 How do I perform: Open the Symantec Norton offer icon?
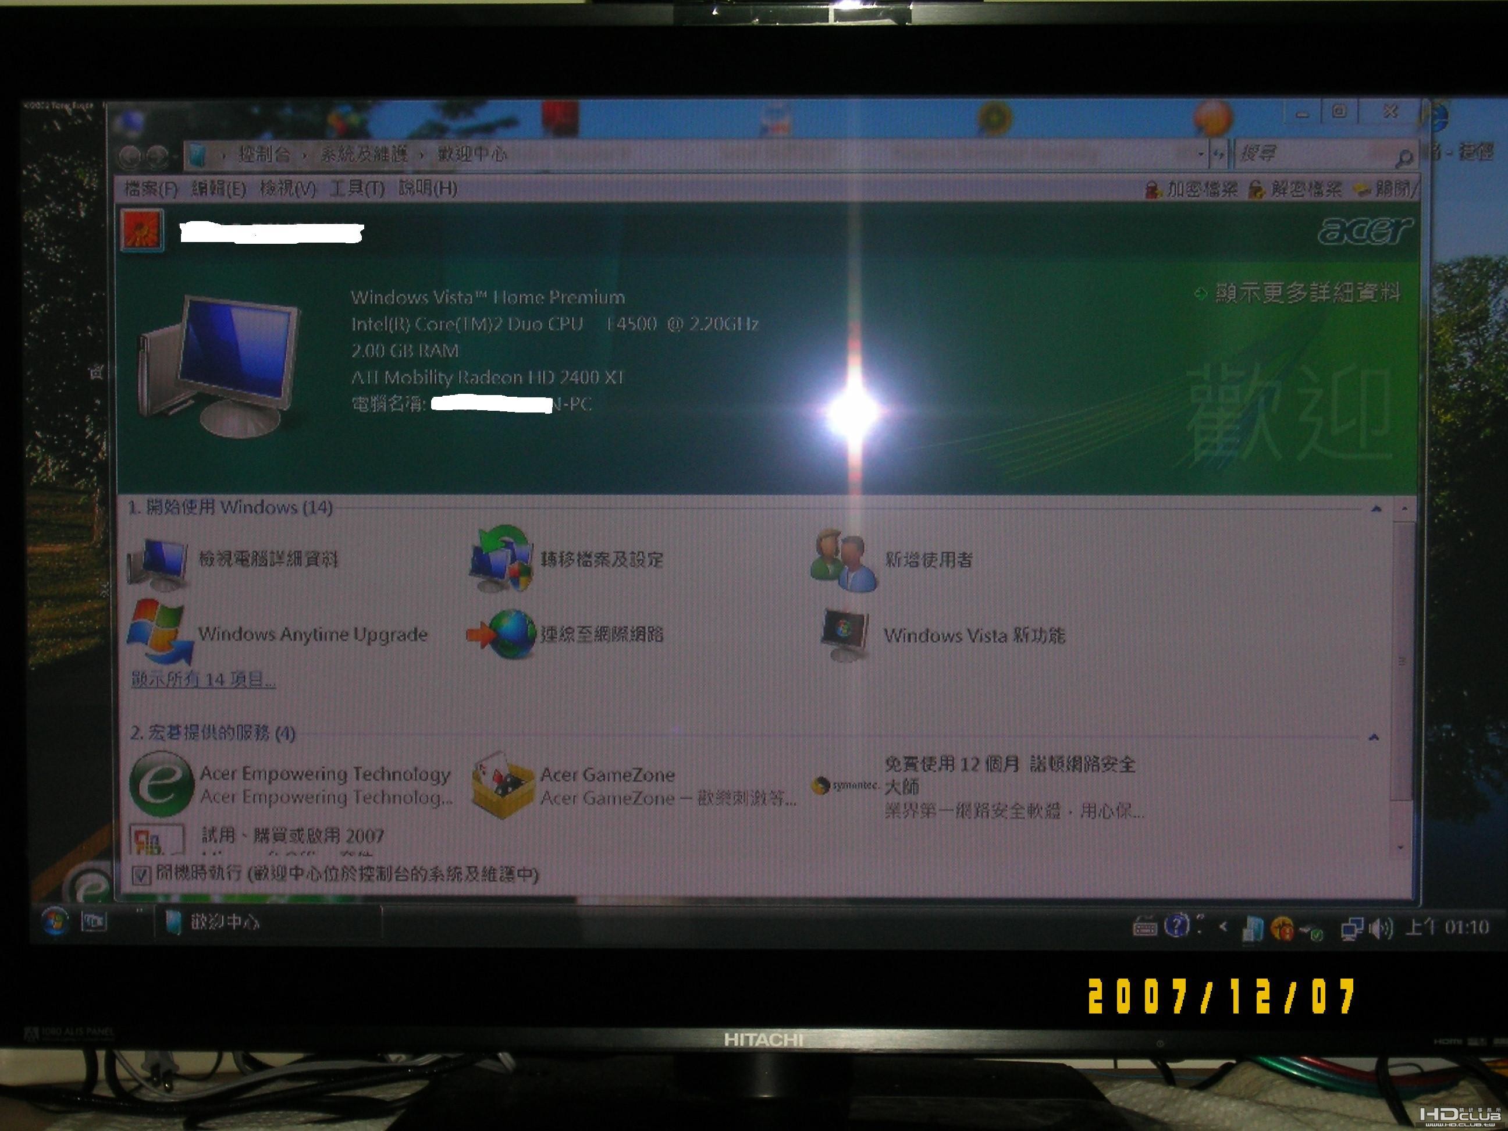tap(845, 785)
